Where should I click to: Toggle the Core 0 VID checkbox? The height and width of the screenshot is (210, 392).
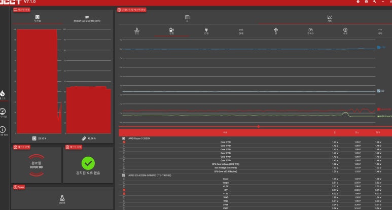(124, 142)
